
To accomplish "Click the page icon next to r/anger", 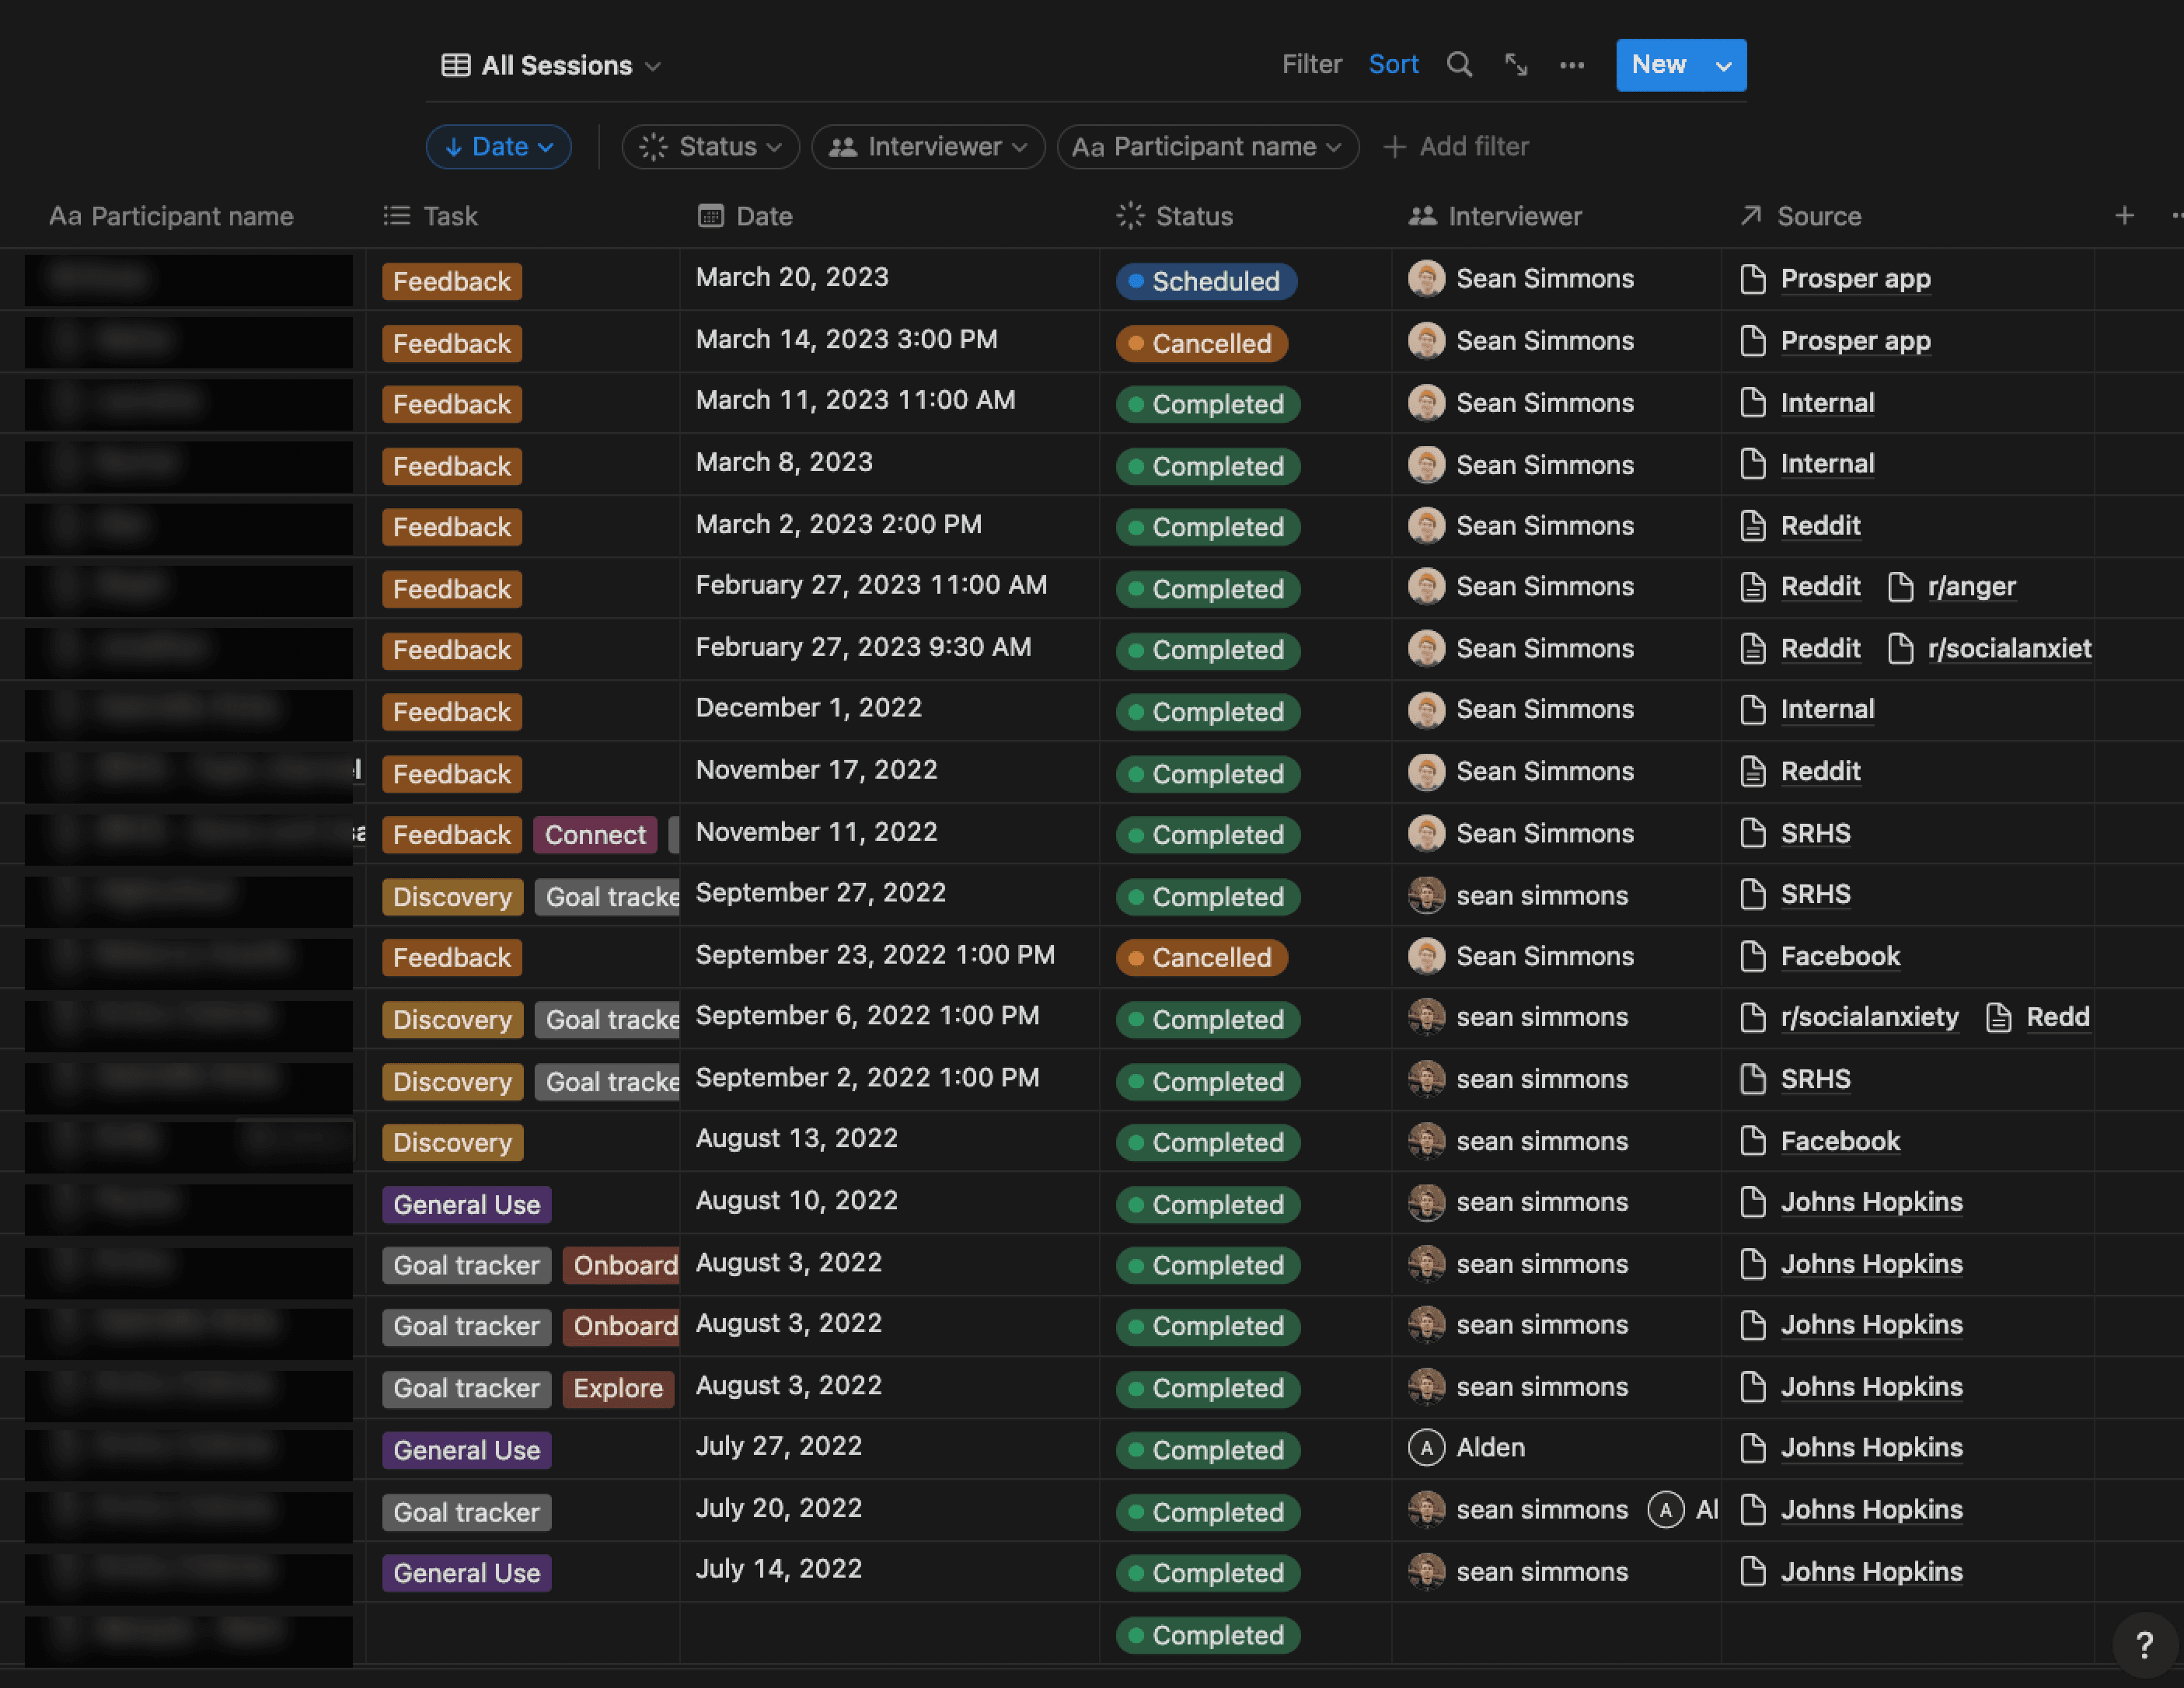I will pos(1900,587).
